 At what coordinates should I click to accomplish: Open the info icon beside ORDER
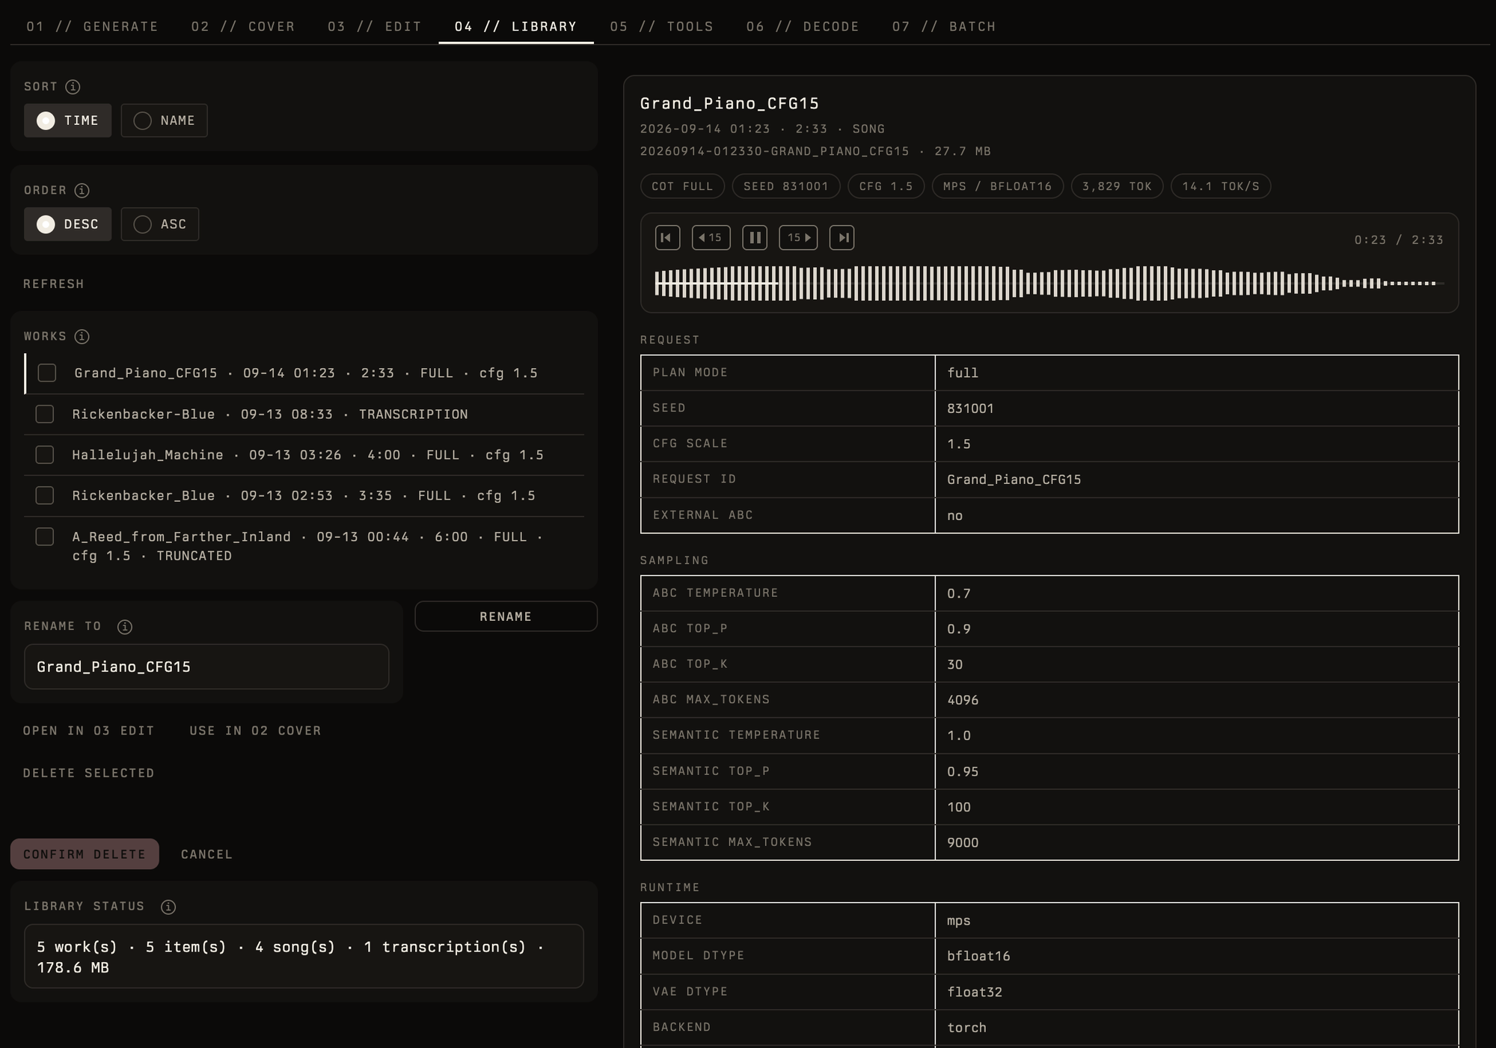tap(82, 191)
